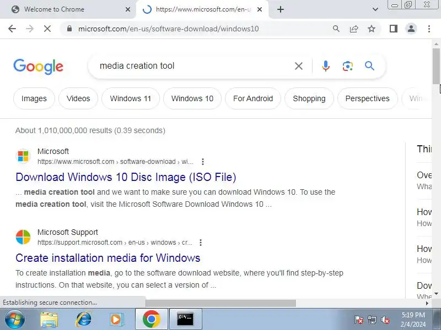Click the Chrome taskbar icon
The image size is (441, 330).
point(151,319)
